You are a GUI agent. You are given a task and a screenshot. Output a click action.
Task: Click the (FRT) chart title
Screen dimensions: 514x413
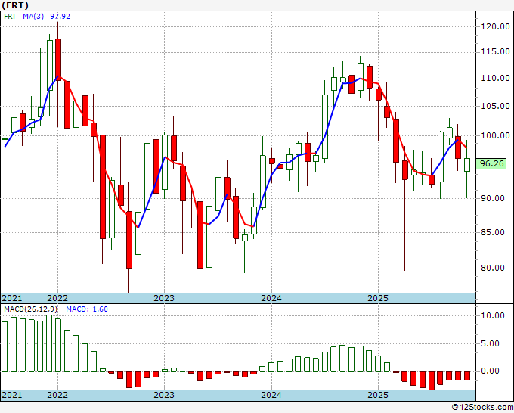pos(15,5)
